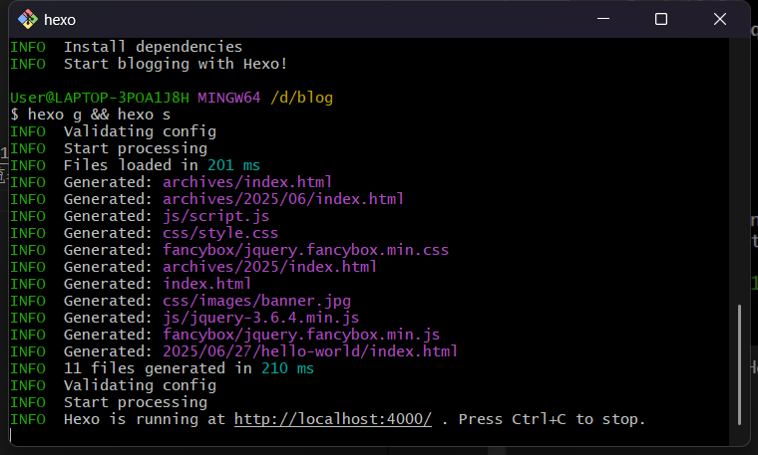The image size is (758, 455).
Task: Click the '210 ms' generation time value
Action: [287, 368]
